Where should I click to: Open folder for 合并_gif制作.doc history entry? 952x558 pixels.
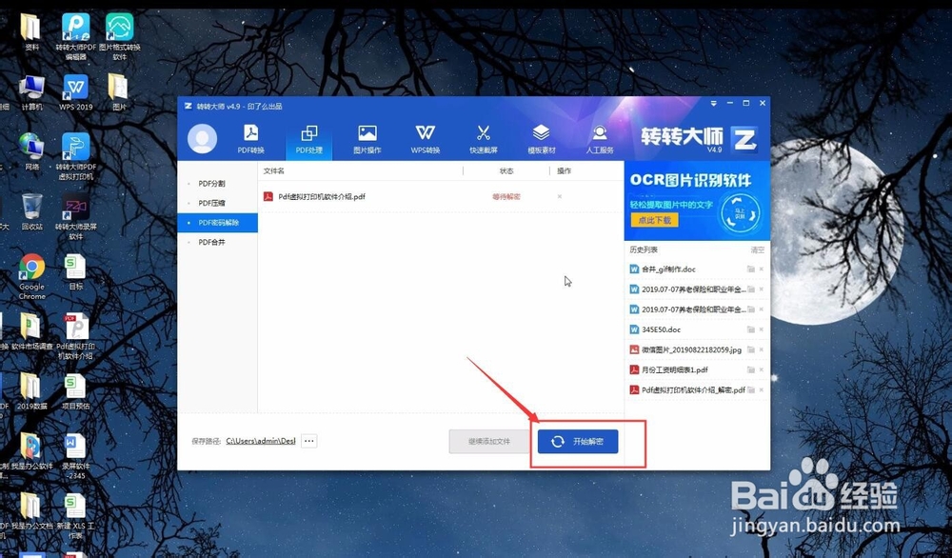click(750, 269)
